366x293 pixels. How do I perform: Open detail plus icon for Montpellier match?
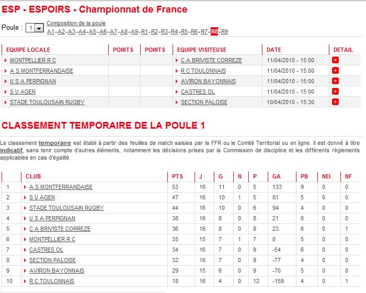(335, 60)
